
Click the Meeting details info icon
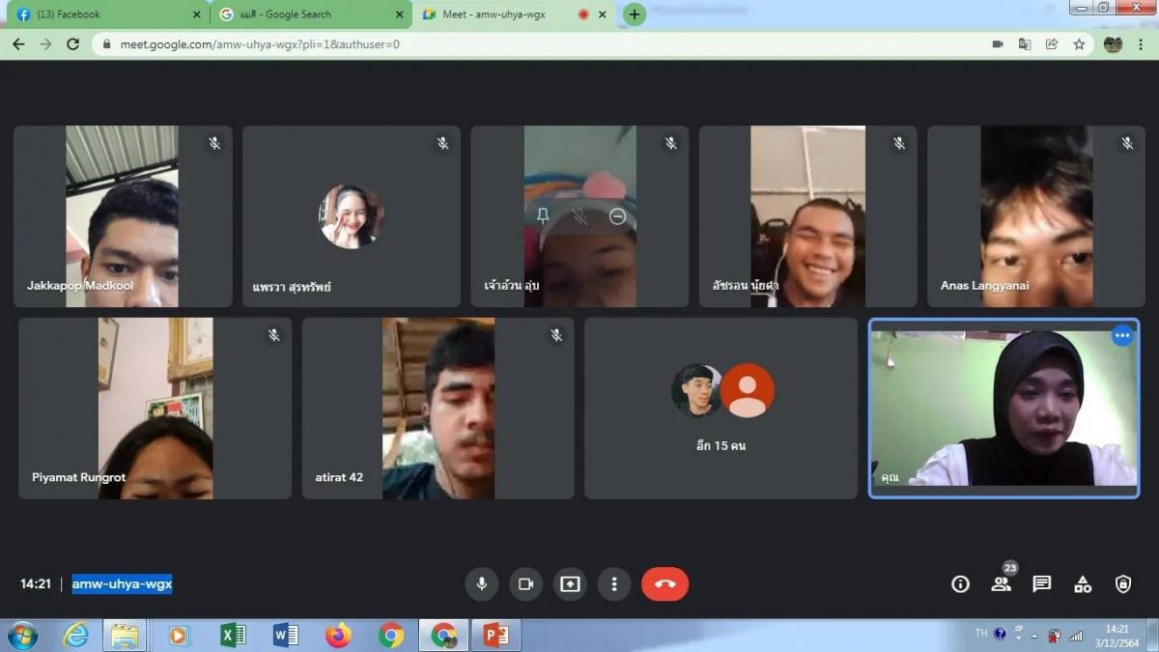tap(960, 584)
